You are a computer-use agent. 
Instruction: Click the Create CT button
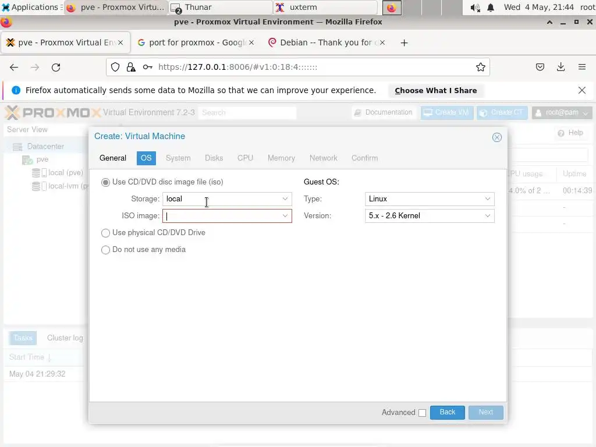click(502, 112)
